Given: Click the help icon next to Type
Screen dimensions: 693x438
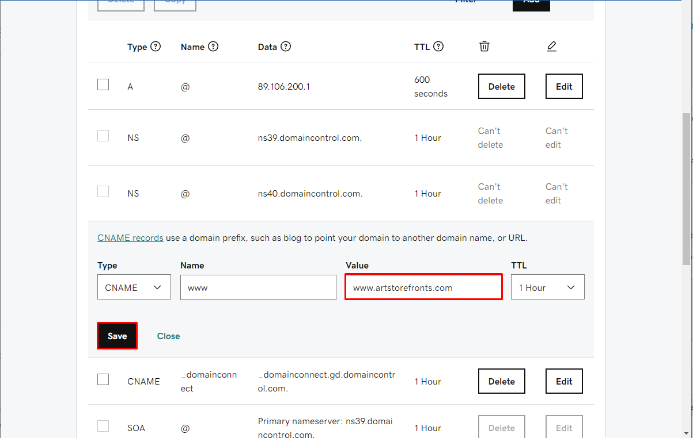Looking at the screenshot, I should point(156,47).
